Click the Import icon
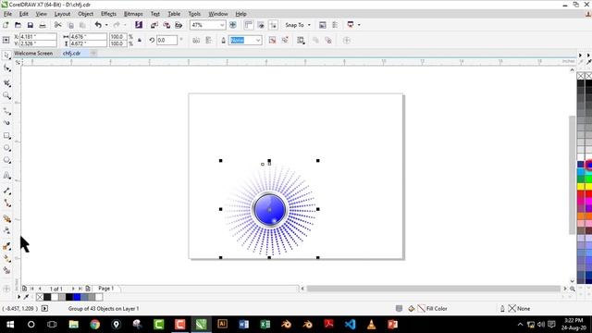592x333 pixels. coord(154,25)
